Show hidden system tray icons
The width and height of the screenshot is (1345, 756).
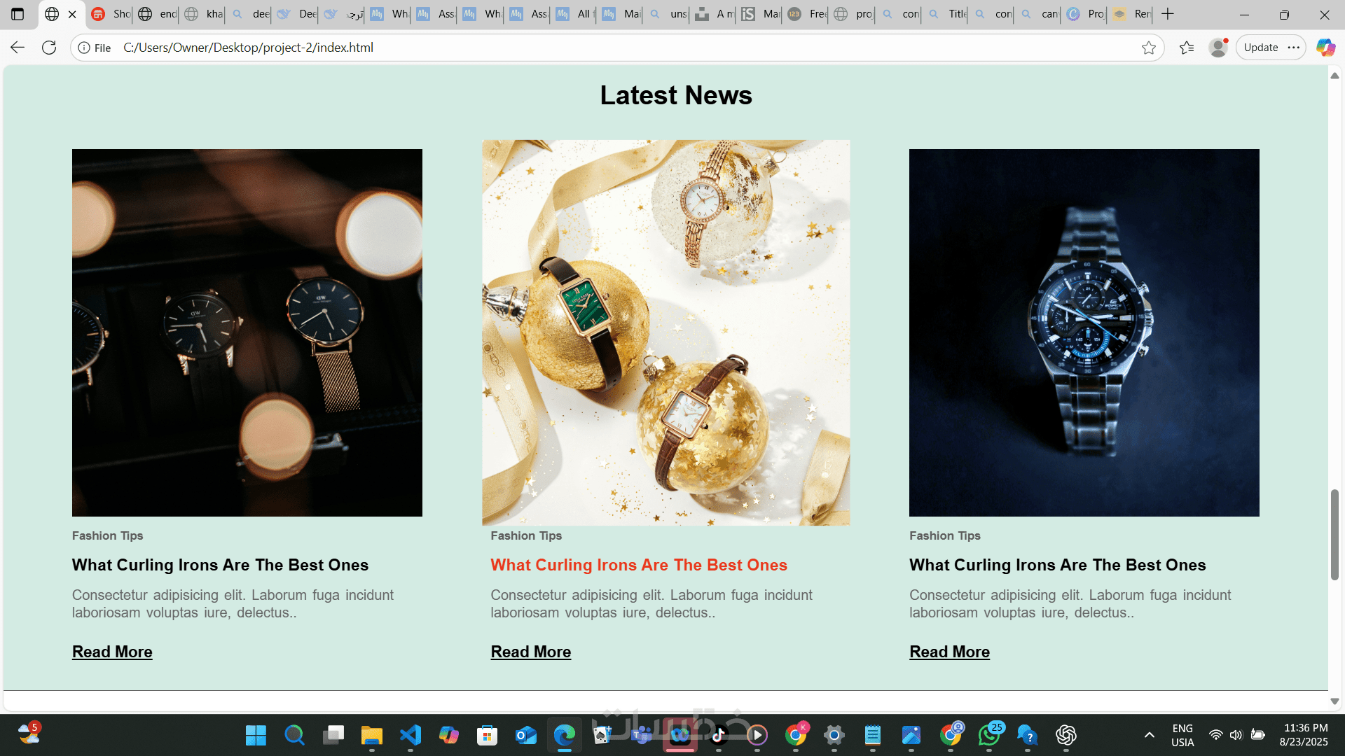click(1150, 735)
